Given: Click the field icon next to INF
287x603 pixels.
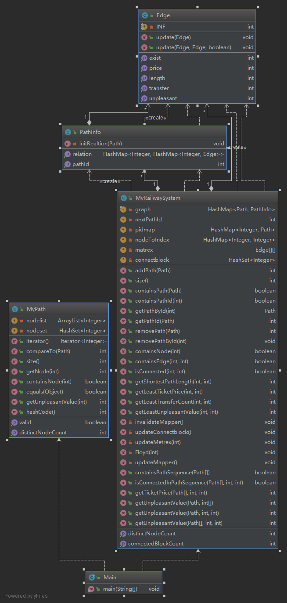Looking at the screenshot, I should pos(144,27).
